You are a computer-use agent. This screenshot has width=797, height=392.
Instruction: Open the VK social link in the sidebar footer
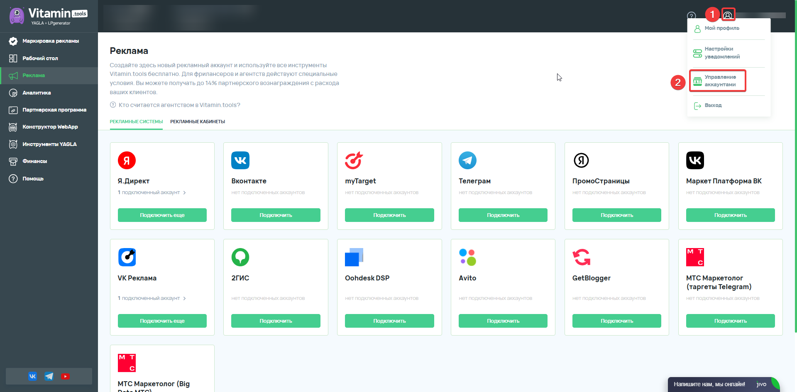32,376
